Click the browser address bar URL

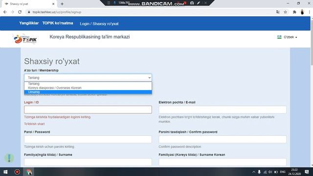pyautogui.click(x=57, y=12)
